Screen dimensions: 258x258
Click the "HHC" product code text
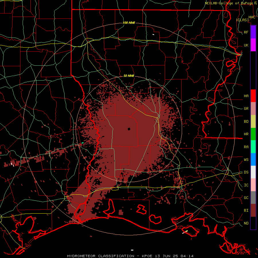click(x=252, y=17)
